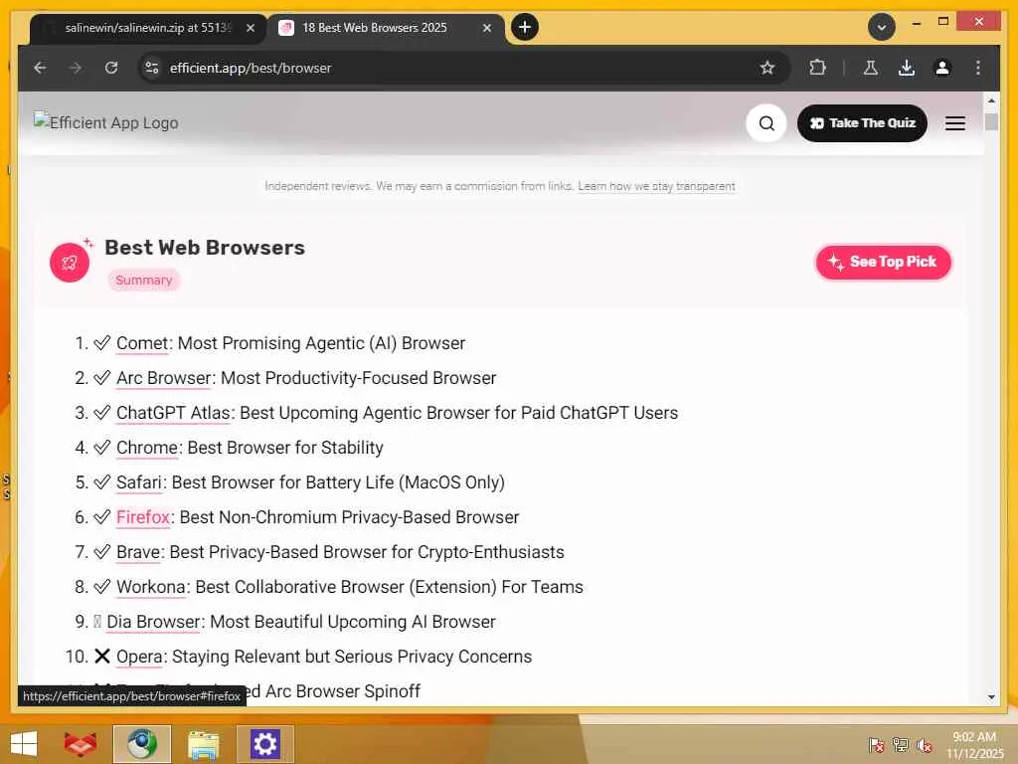Open the Dia Browser link

154,622
